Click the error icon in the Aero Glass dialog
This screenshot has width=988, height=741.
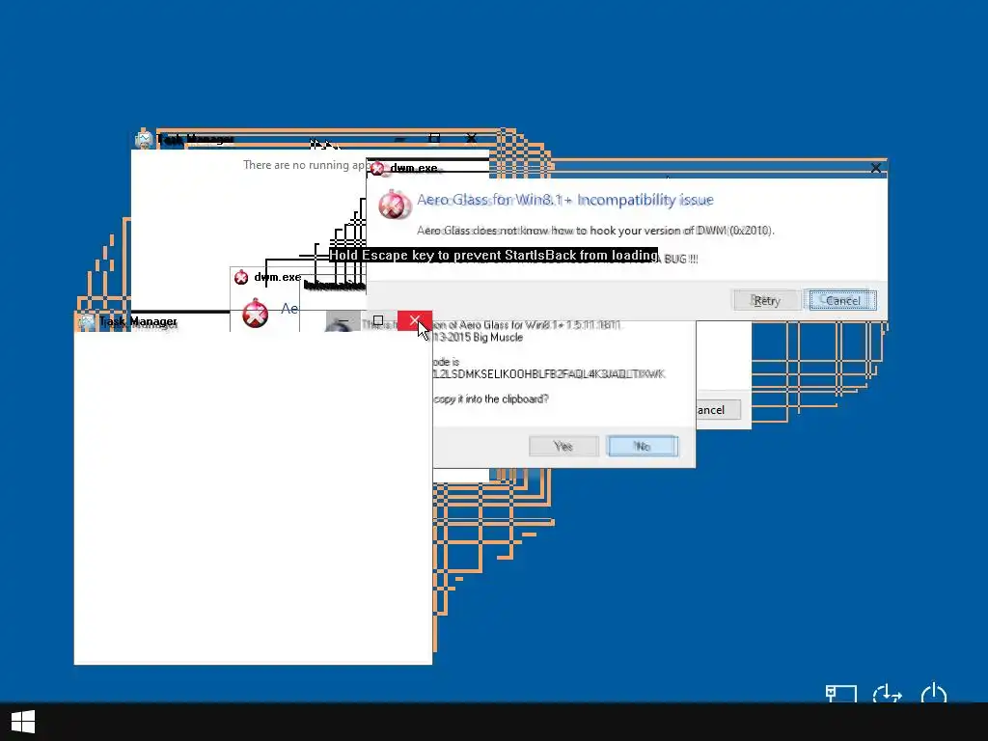point(395,205)
